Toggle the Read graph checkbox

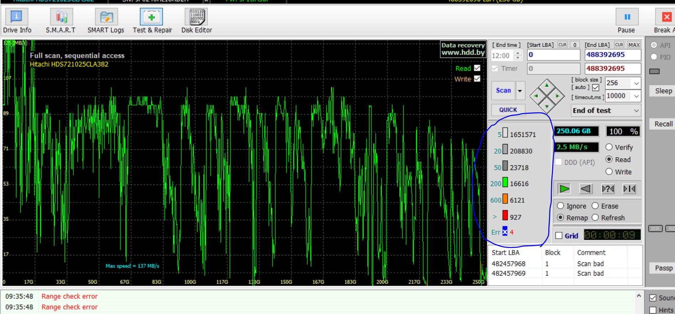pyautogui.click(x=477, y=68)
